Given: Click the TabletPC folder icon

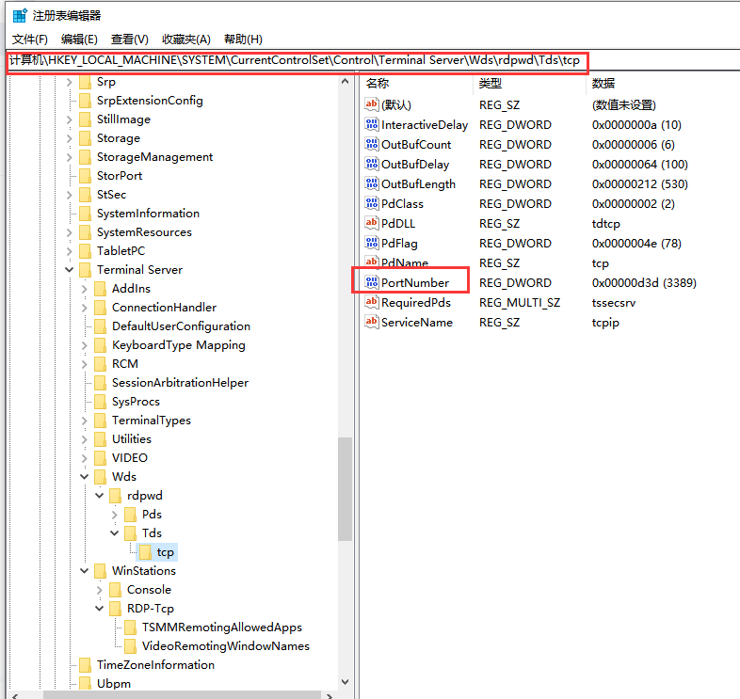Looking at the screenshot, I should [x=86, y=251].
